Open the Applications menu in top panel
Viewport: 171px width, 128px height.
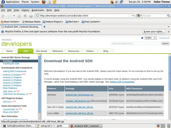12,2
